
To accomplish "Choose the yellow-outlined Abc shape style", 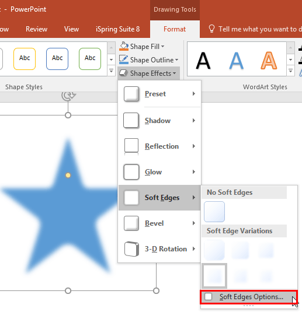I will (x=25, y=59).
